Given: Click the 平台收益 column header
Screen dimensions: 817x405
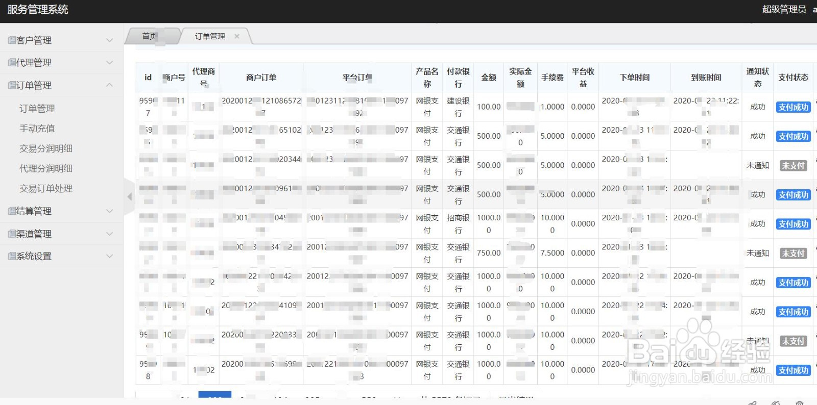Looking at the screenshot, I should [x=583, y=78].
